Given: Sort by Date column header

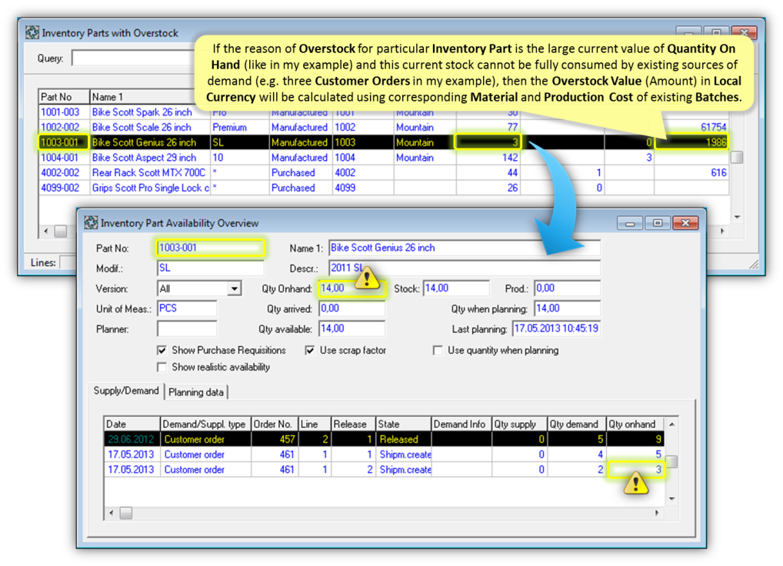Looking at the screenshot, I should 132,424.
